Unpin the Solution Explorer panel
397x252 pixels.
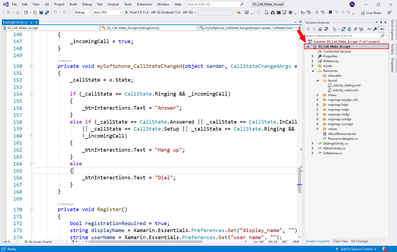tap(381, 22)
